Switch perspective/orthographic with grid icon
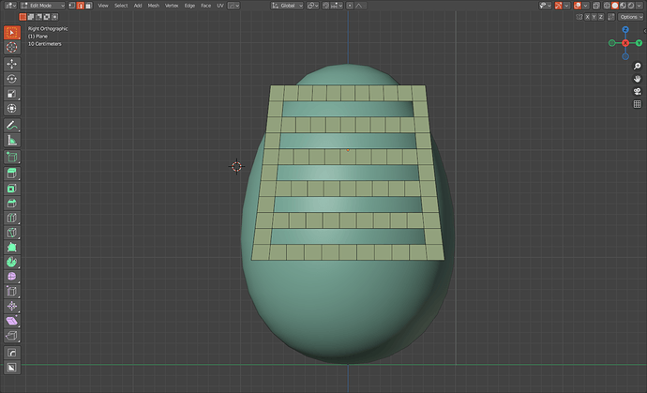 click(x=637, y=104)
